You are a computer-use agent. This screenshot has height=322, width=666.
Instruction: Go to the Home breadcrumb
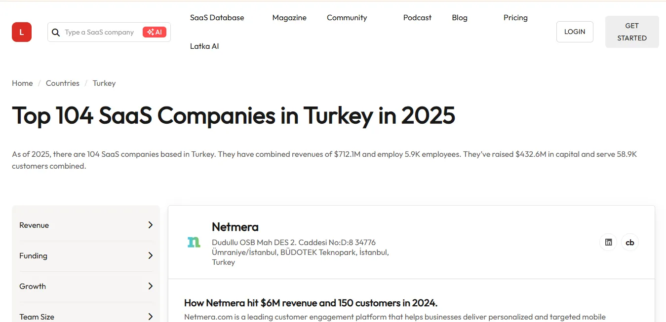click(22, 83)
